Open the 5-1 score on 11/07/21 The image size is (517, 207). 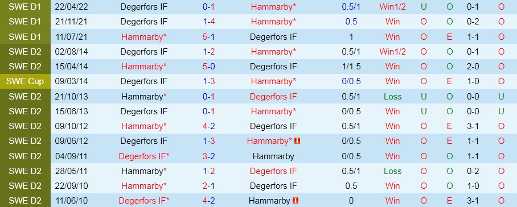pos(209,37)
